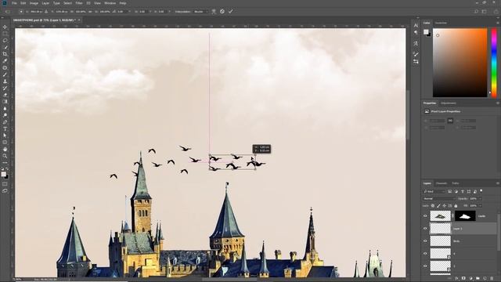Select the Eyedropper tool
Viewport: 501px width, 282px height.
point(5,61)
